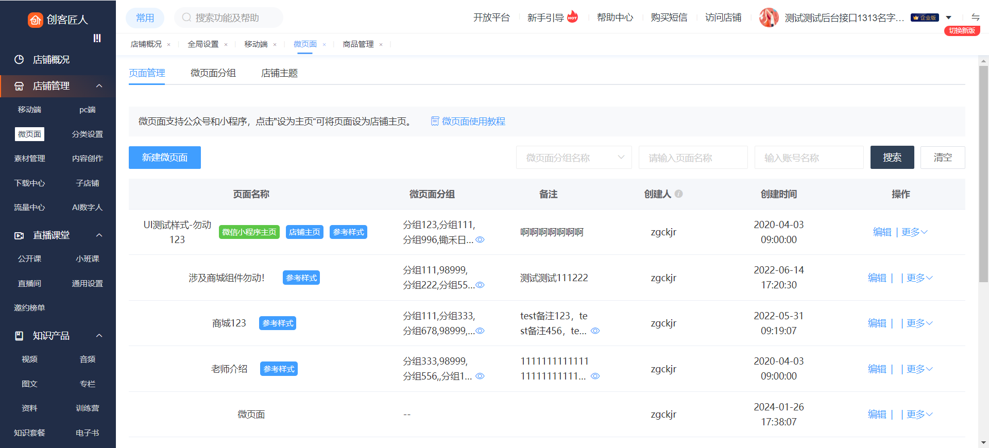Expand 更多 menu for 微页面 row
Image resolution: width=989 pixels, height=448 pixels.
tap(919, 415)
